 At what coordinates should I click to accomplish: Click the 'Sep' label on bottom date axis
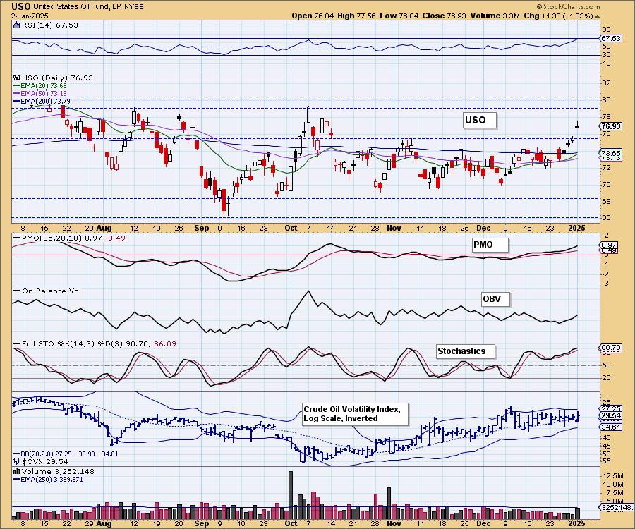(202, 523)
